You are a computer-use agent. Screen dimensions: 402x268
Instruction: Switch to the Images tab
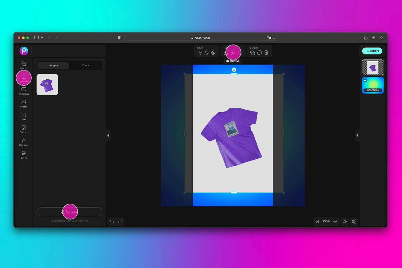53,65
